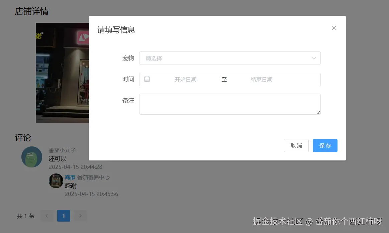
Task: Click the reply text 感谢
Action: tap(71, 186)
